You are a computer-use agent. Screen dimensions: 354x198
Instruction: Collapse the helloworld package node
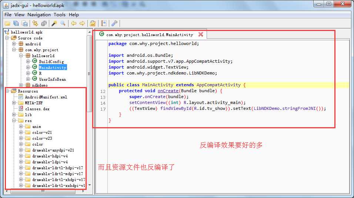point(21,56)
